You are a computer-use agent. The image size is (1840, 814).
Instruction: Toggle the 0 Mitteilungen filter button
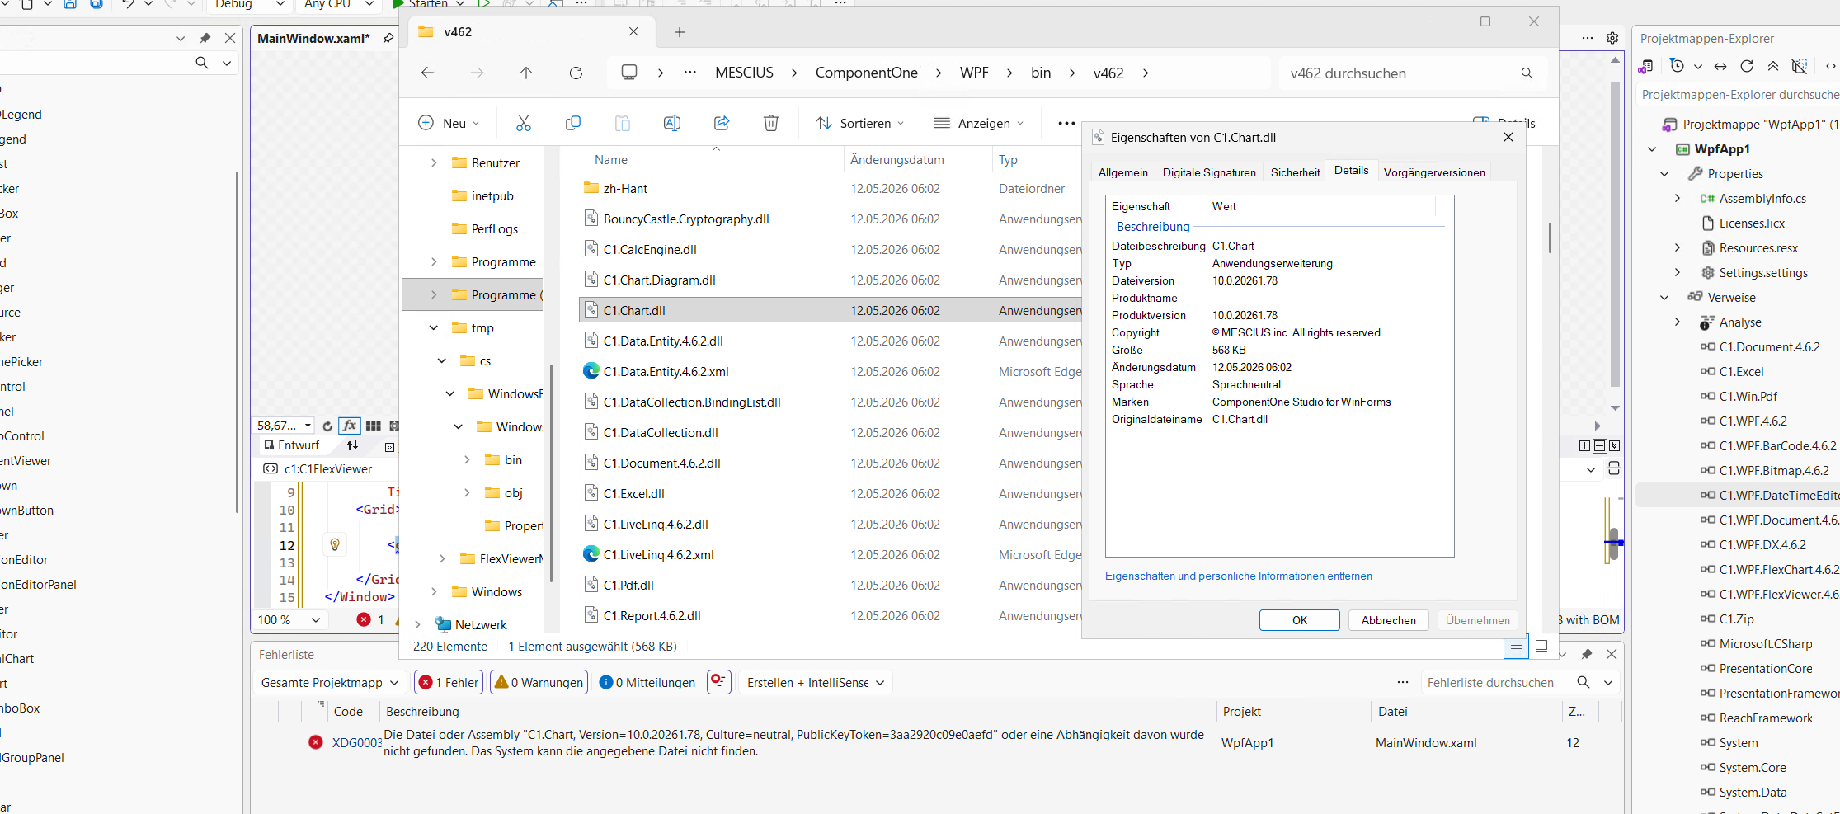point(647,682)
